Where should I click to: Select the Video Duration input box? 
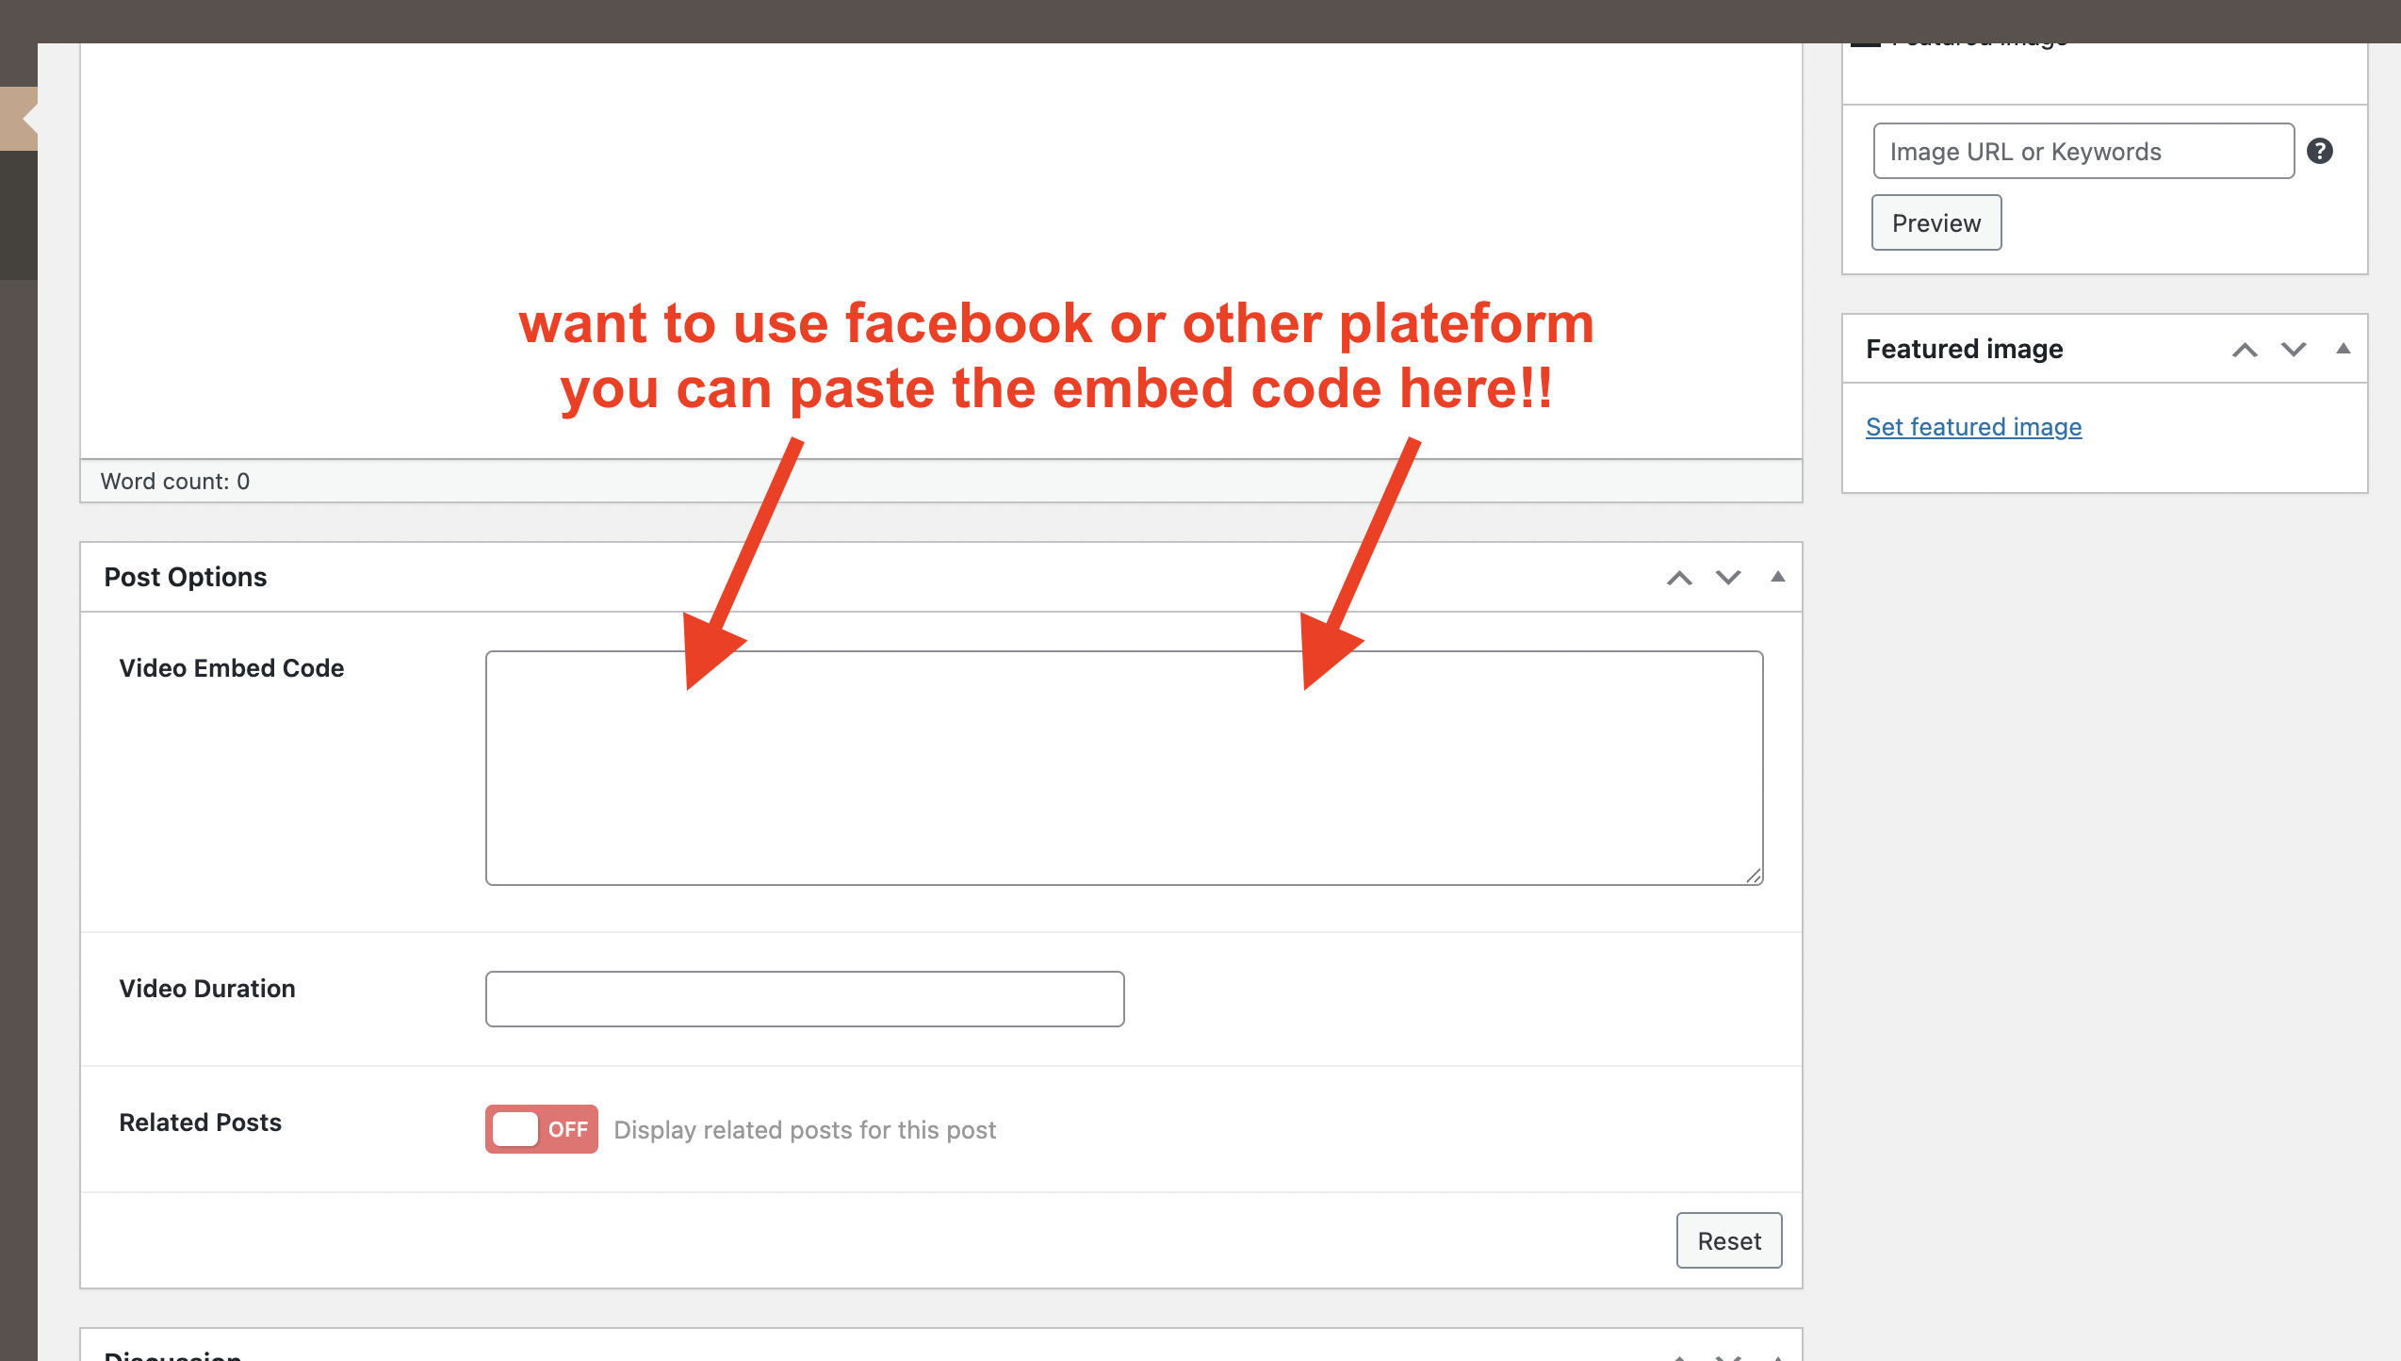(804, 999)
